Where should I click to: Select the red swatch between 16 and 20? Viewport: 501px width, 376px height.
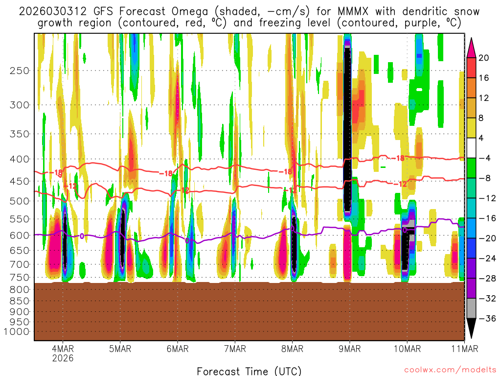click(472, 68)
